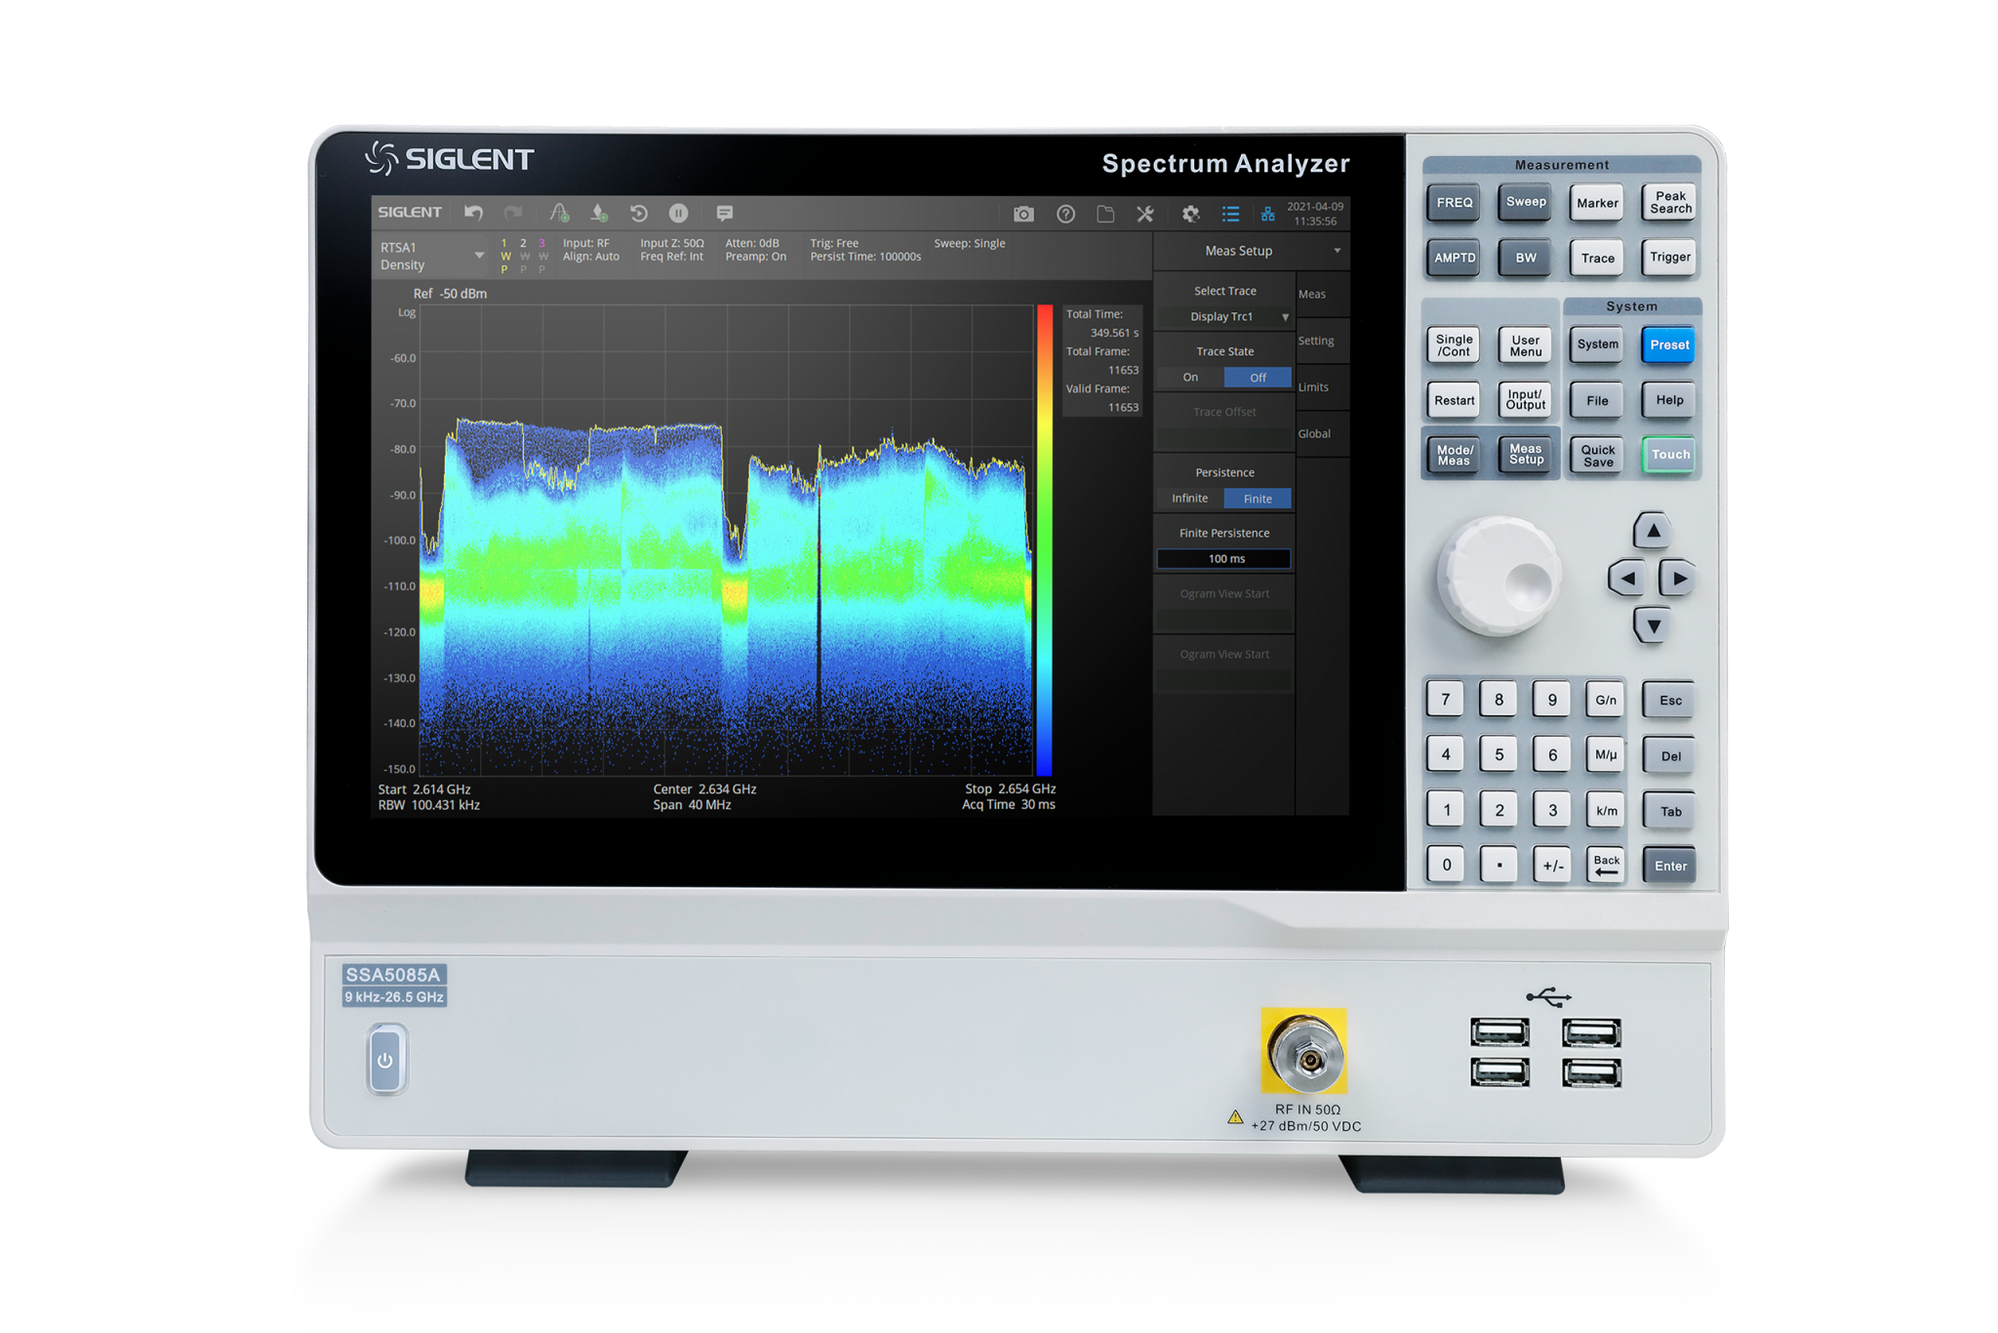
Task: Click the Finite Persistence 100 ms field
Action: tap(1224, 559)
